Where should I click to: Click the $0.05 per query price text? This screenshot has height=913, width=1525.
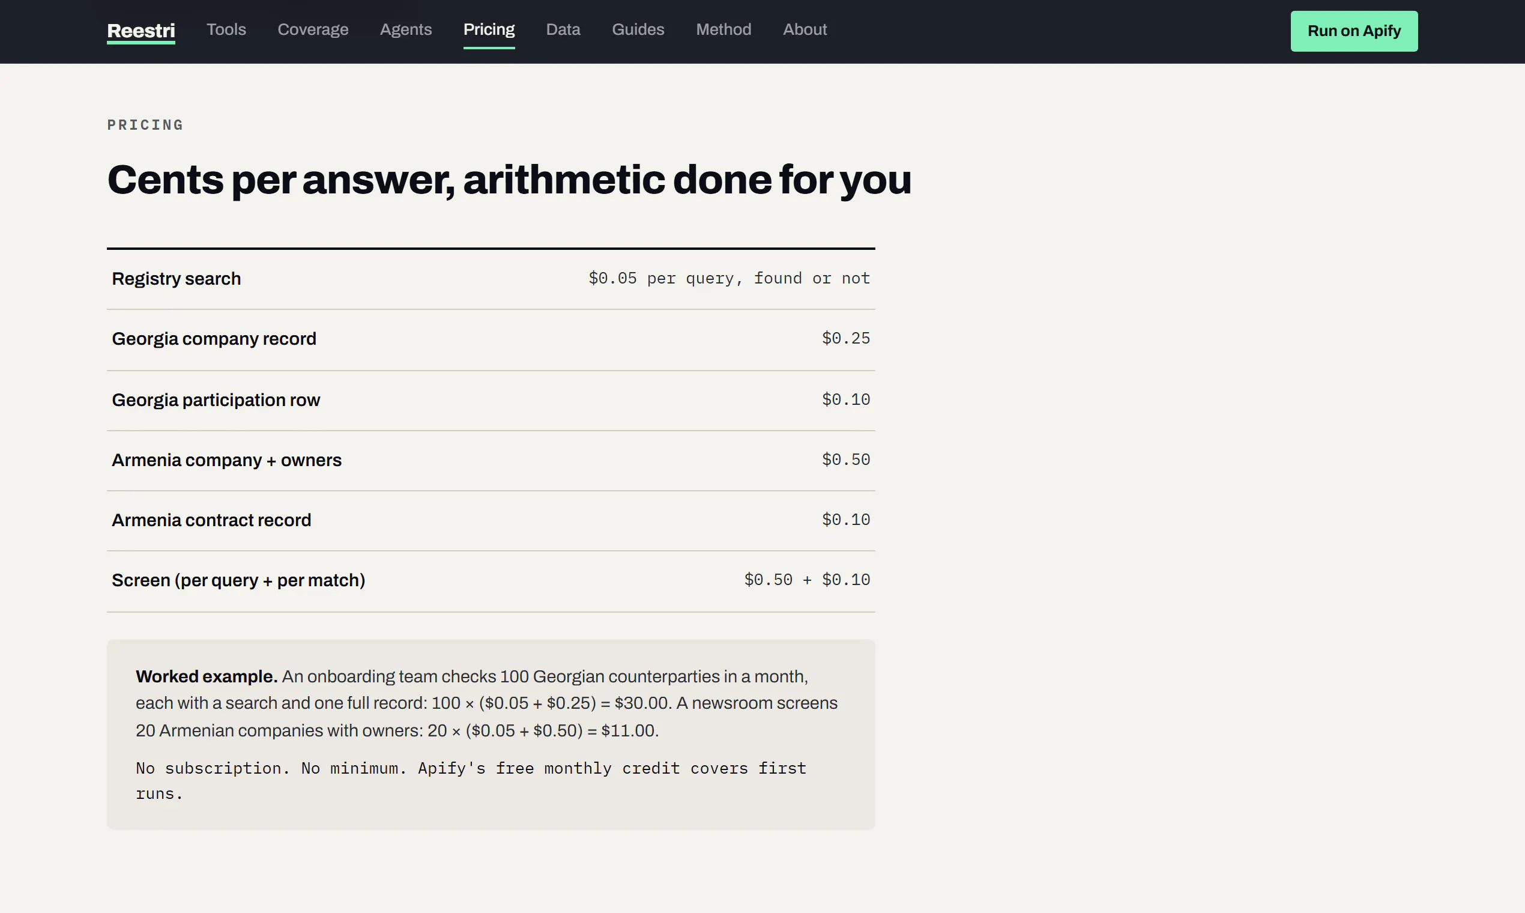pos(729,278)
